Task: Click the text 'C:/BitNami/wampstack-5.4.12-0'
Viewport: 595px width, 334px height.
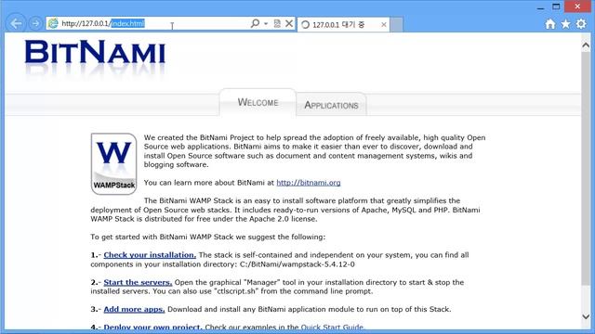Action: pyautogui.click(x=297, y=264)
